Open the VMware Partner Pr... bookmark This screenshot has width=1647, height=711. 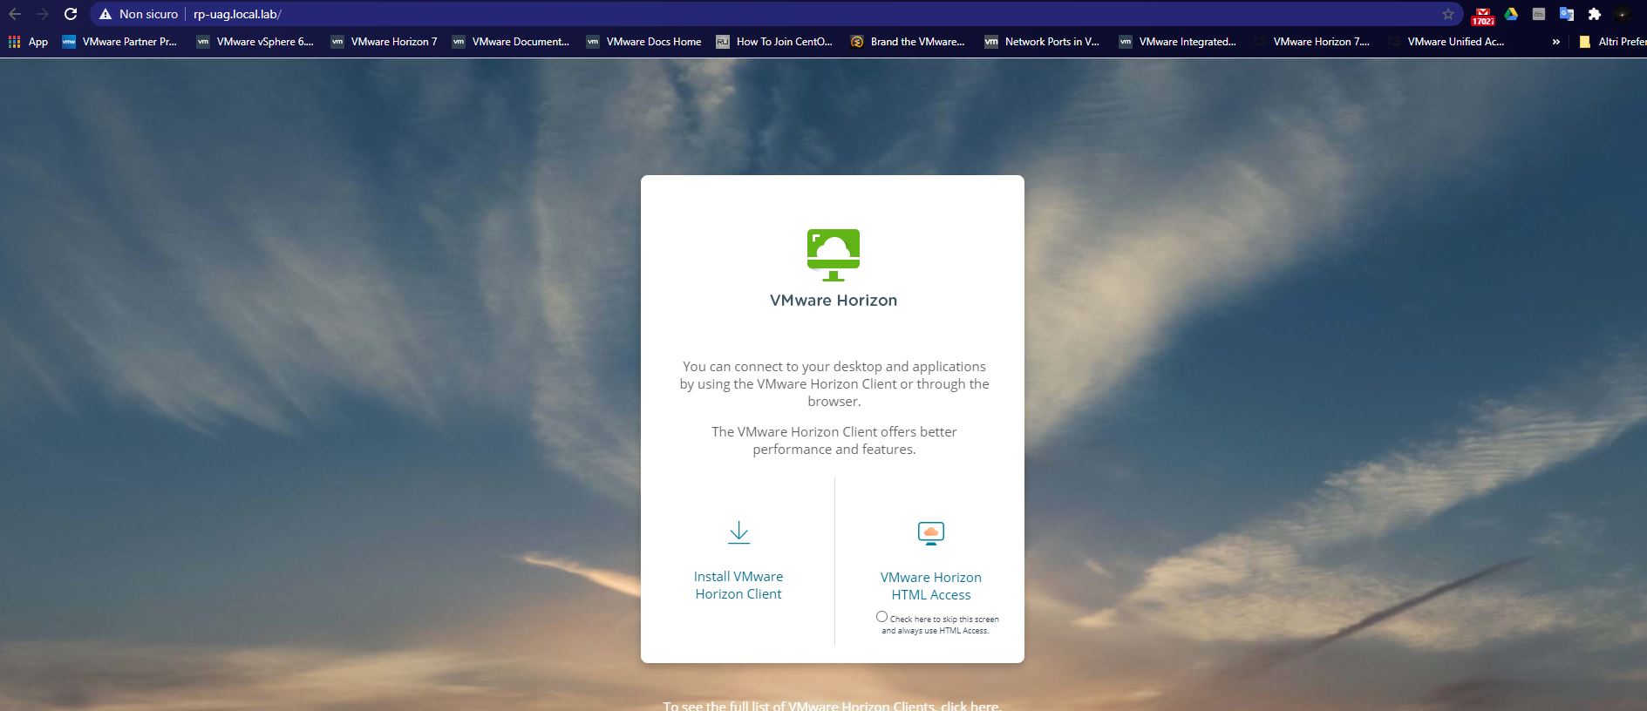[x=119, y=41]
